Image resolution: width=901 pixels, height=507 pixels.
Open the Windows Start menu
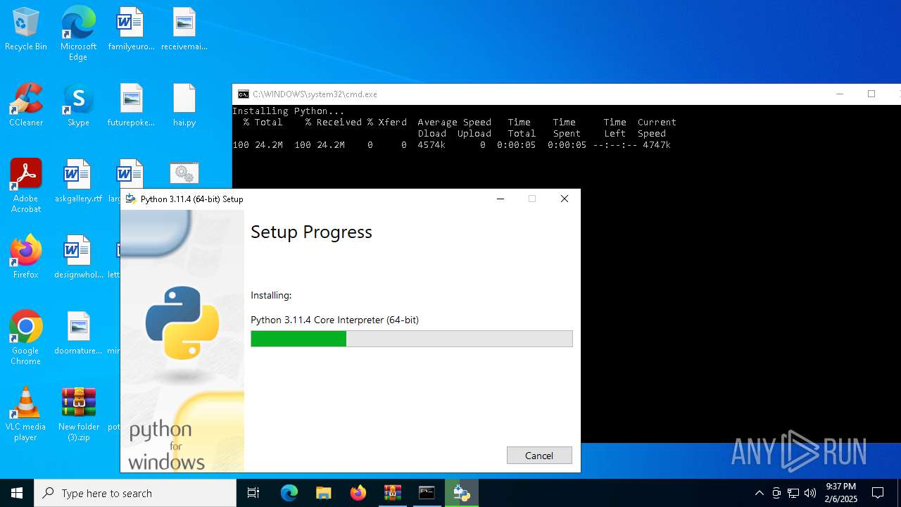(x=17, y=493)
